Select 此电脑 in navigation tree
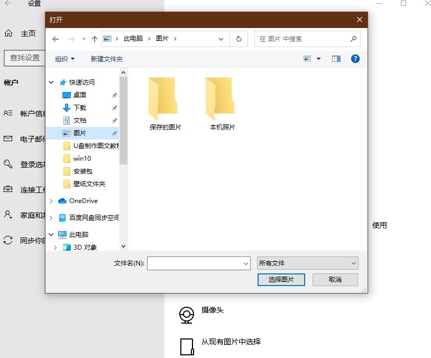 click(79, 235)
